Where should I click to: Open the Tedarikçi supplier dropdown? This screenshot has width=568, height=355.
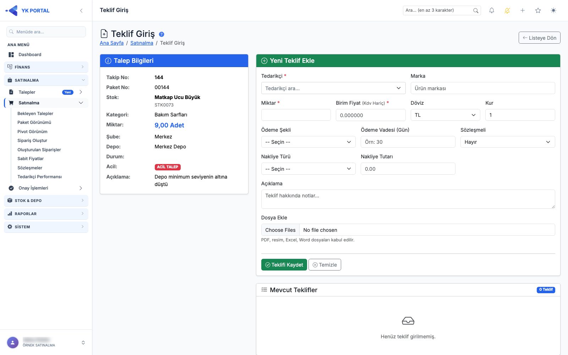pos(333,88)
